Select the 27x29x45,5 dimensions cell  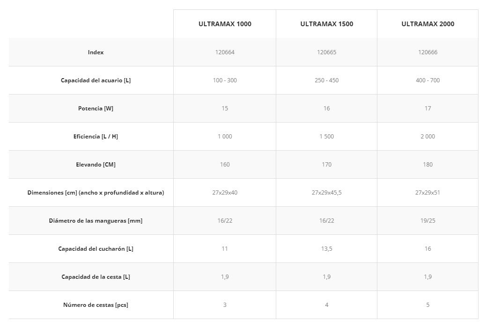[326, 193]
